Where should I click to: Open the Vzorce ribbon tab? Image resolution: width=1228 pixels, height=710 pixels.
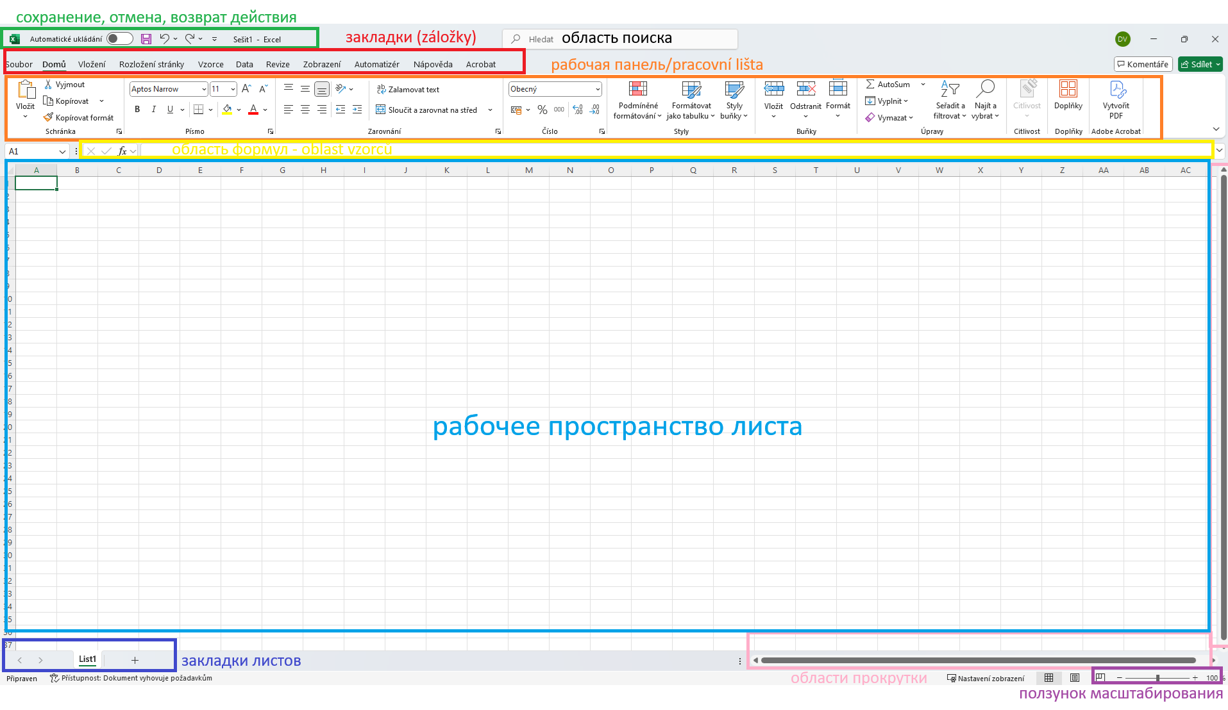click(x=210, y=65)
